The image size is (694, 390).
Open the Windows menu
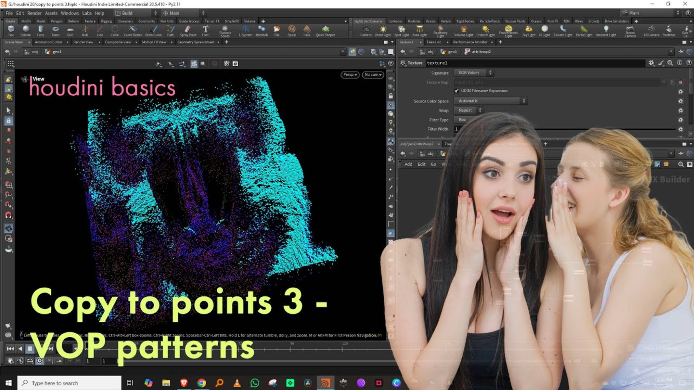click(x=70, y=13)
